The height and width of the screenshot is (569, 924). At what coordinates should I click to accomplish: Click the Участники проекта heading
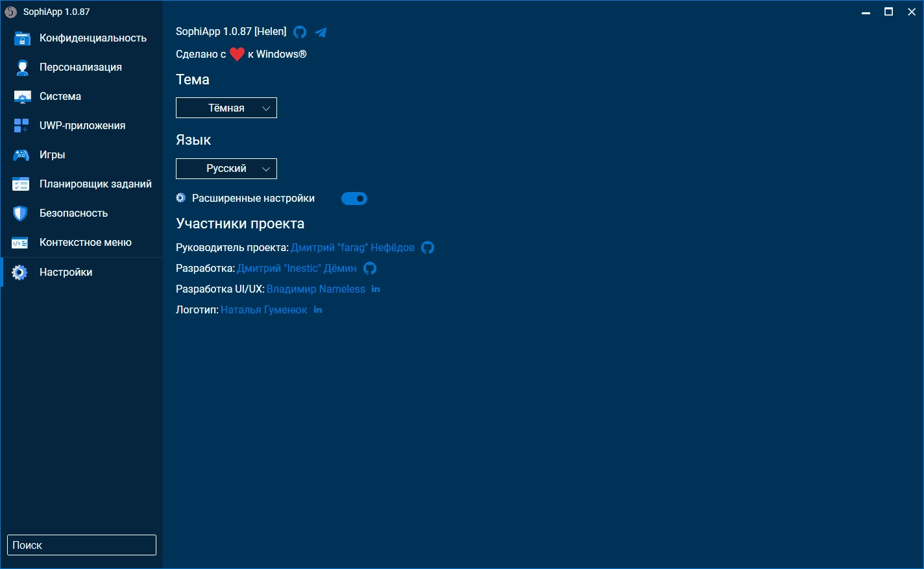click(240, 223)
